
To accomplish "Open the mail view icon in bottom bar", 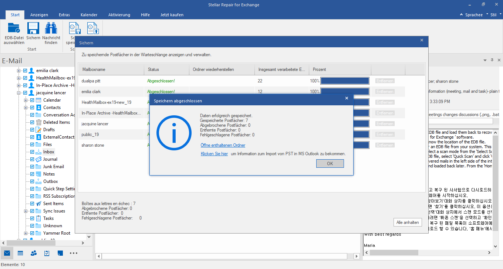I will point(7,253).
